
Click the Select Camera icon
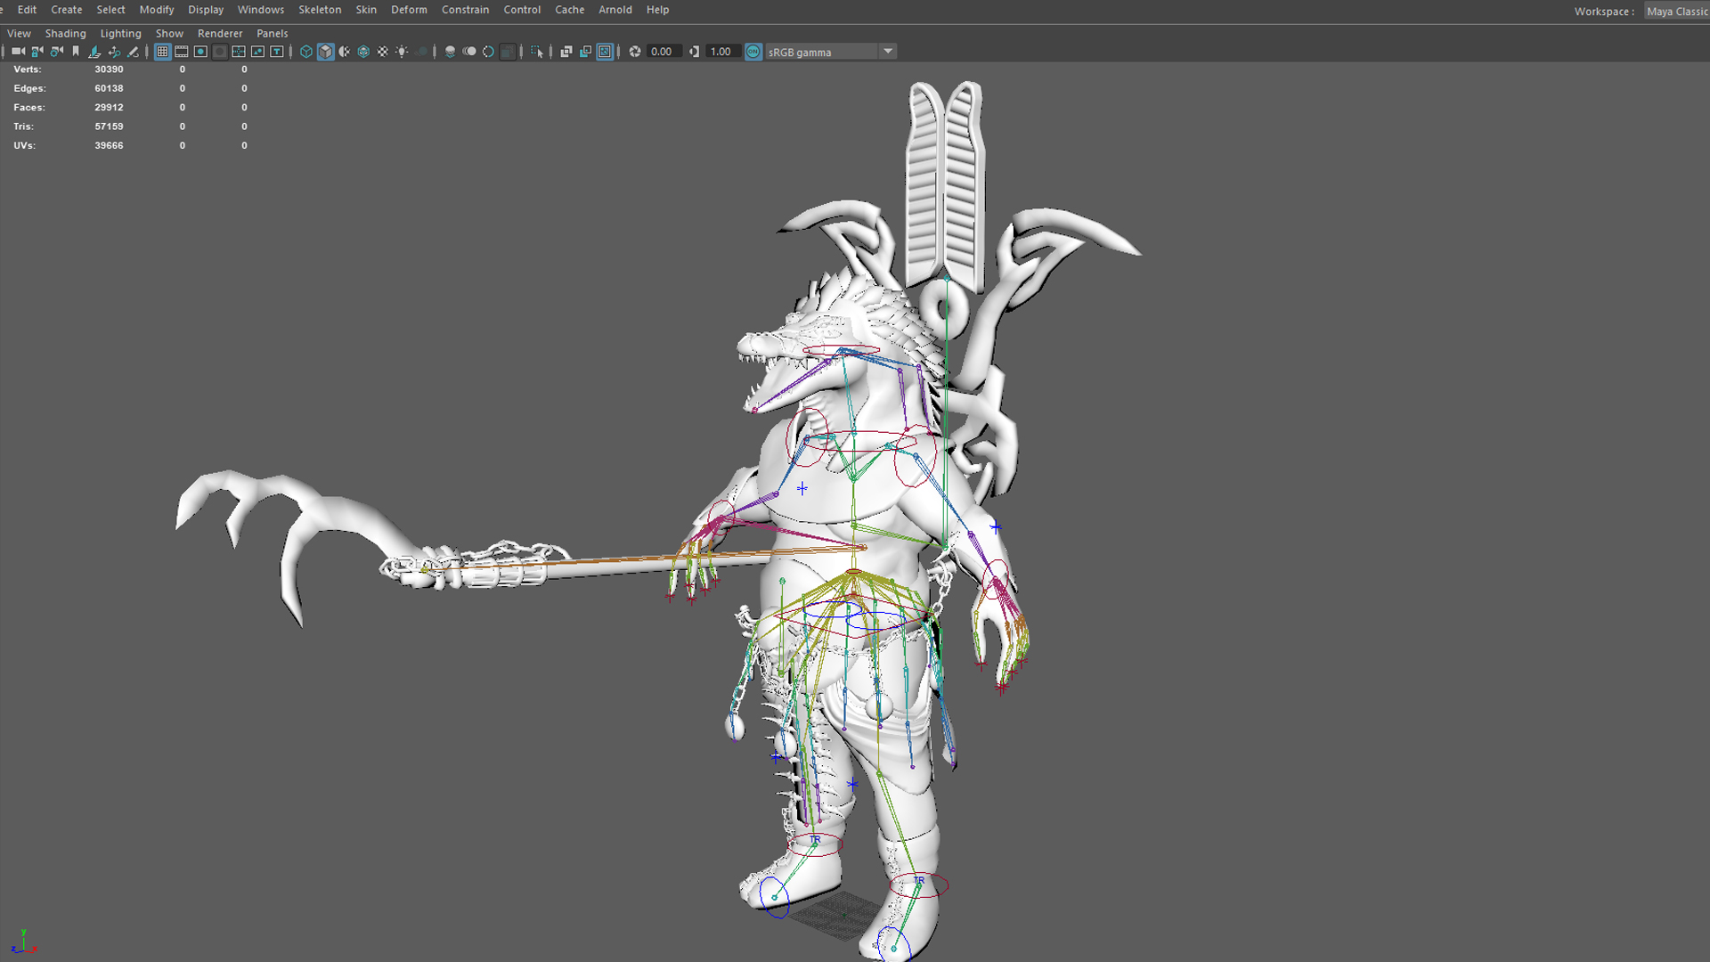(x=18, y=52)
